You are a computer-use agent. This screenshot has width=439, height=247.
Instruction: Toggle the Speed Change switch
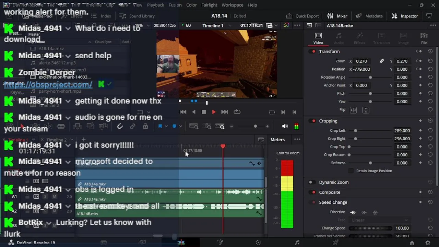point(312,202)
